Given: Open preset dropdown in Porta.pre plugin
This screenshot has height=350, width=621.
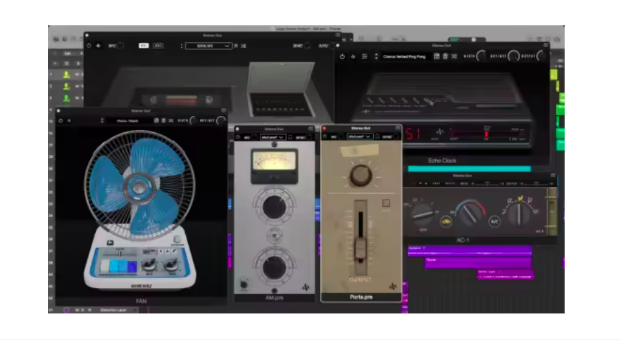Looking at the screenshot, I should tap(360, 136).
